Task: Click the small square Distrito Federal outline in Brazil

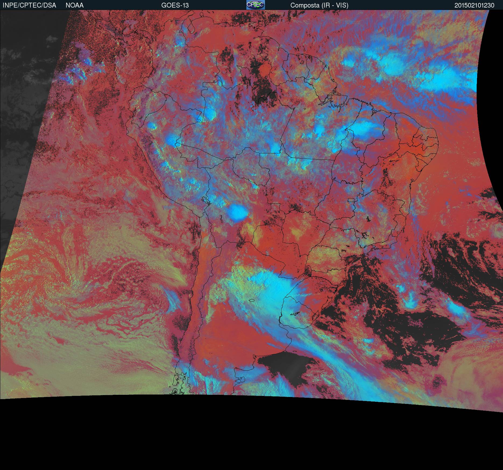Action: pyautogui.click(x=351, y=200)
